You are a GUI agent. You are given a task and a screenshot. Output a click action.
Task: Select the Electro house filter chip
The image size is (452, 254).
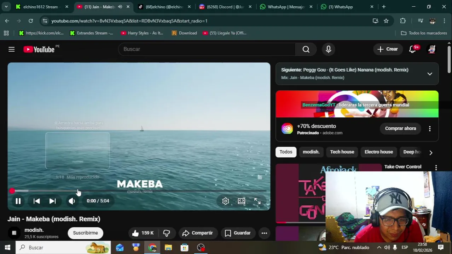[379, 152]
